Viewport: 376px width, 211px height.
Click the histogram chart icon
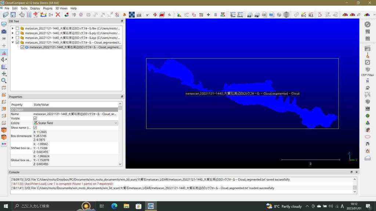pos(179,15)
